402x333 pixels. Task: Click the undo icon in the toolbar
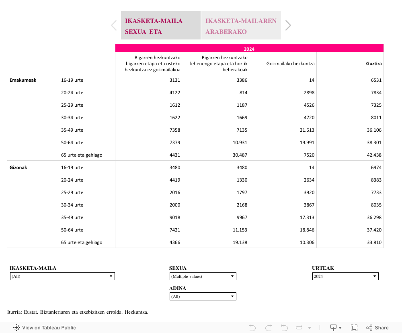tap(252, 328)
